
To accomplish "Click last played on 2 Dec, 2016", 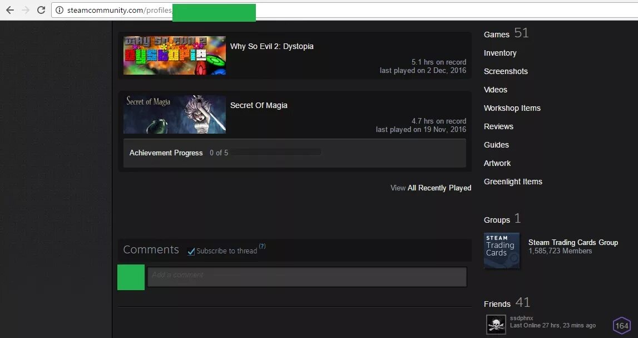I will tap(423, 71).
